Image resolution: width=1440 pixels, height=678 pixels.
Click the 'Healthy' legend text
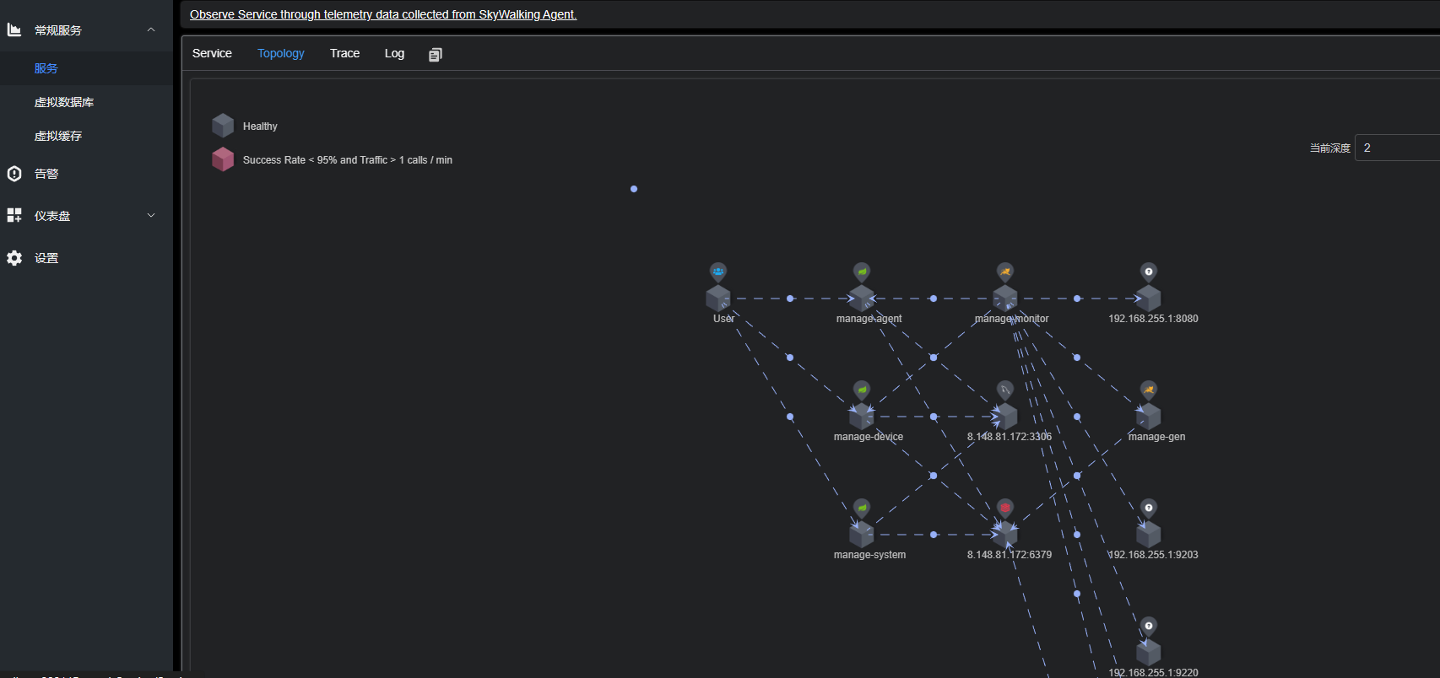(260, 126)
